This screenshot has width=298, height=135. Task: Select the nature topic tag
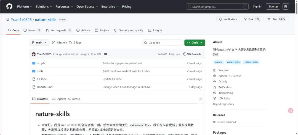(x=219, y=62)
